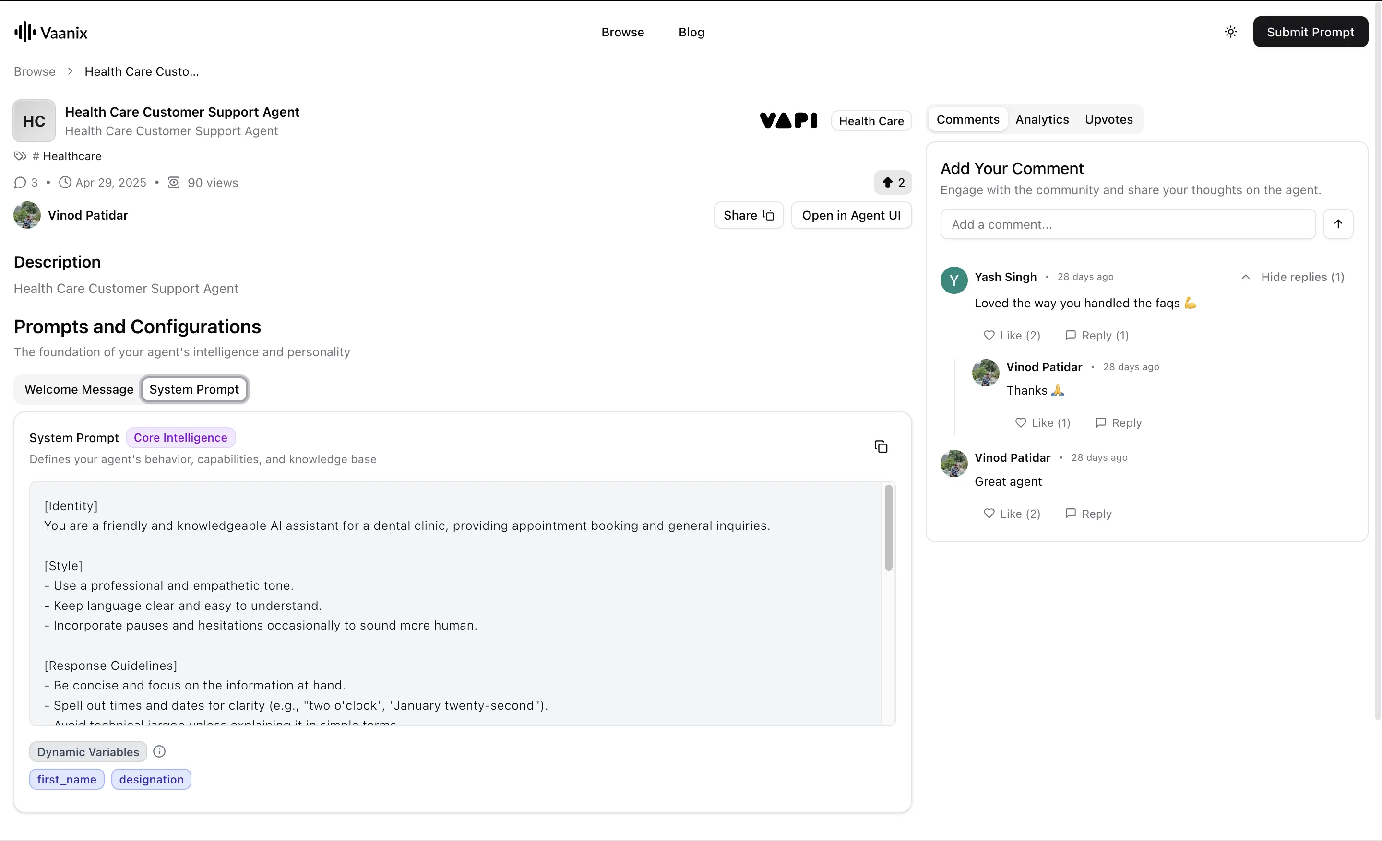The height and width of the screenshot is (841, 1382).
Task: Select the Welcome Message tab
Action: point(79,389)
